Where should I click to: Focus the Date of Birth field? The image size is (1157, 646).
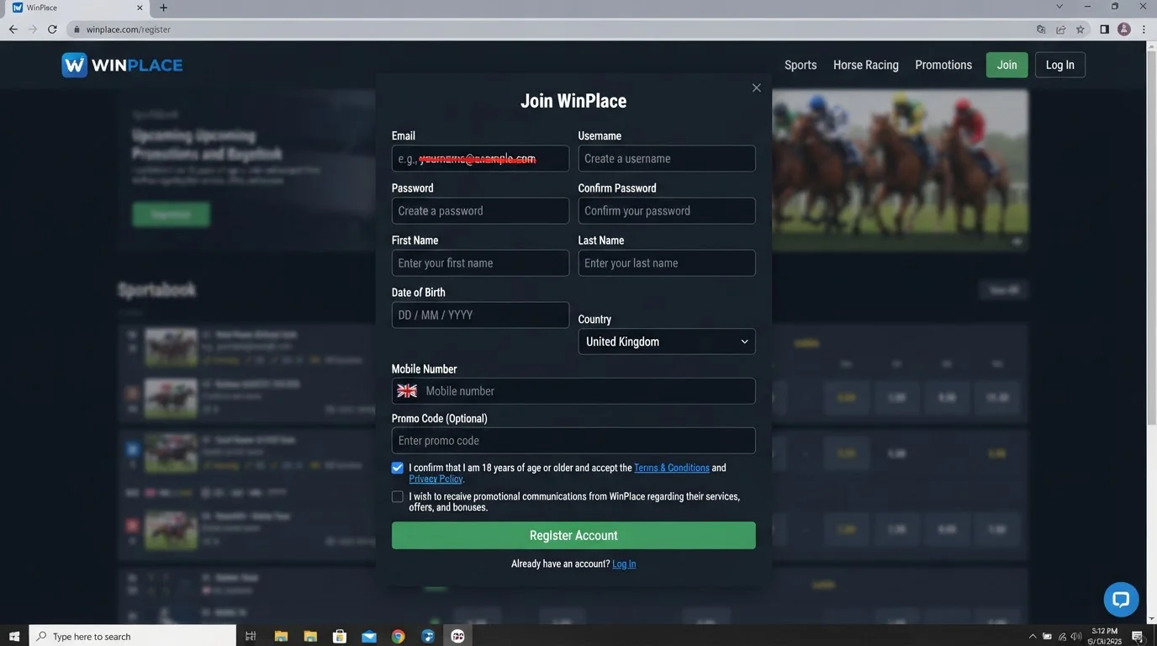(480, 315)
